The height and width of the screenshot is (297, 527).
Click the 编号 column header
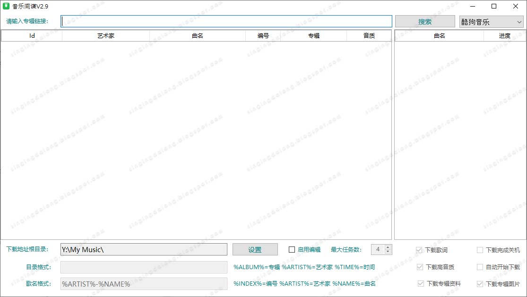pyautogui.click(x=263, y=35)
